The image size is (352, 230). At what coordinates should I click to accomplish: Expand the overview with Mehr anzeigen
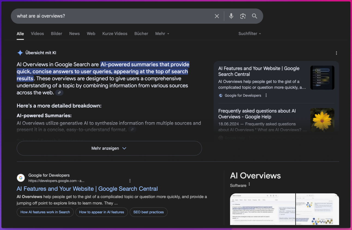[109, 148]
